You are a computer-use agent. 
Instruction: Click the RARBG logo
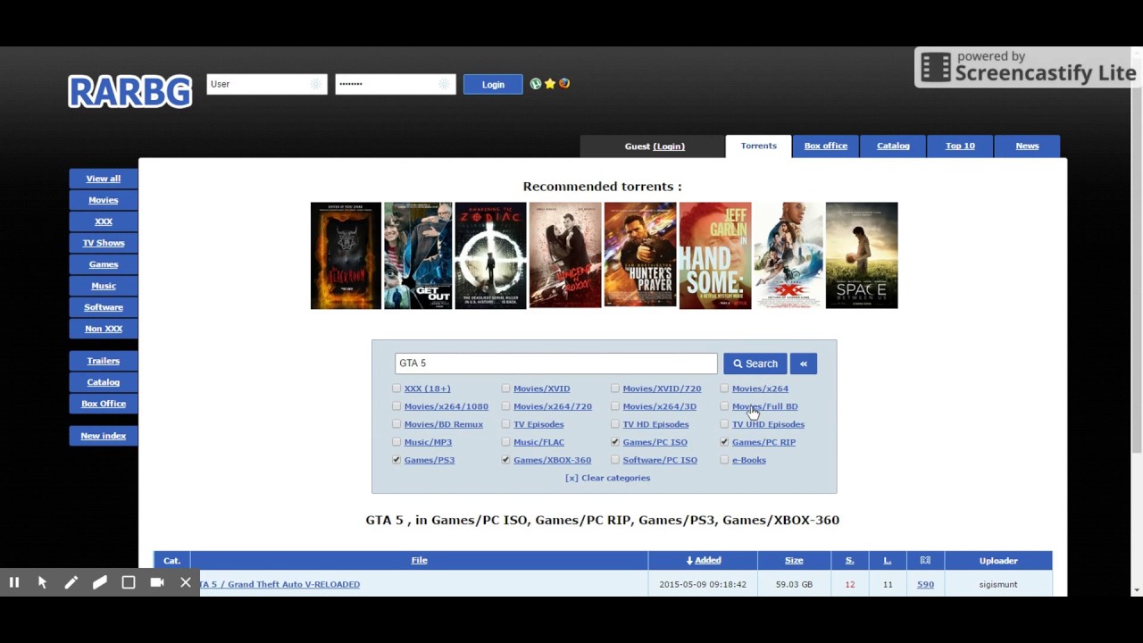coord(130,91)
